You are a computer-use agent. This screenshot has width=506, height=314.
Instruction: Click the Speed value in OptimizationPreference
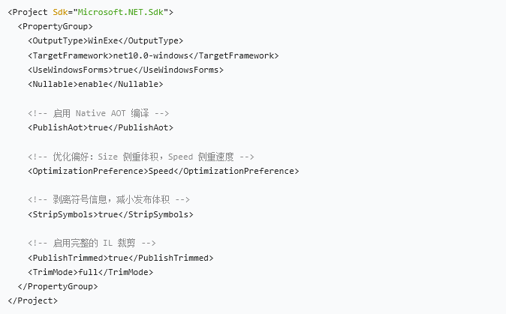(x=161, y=171)
